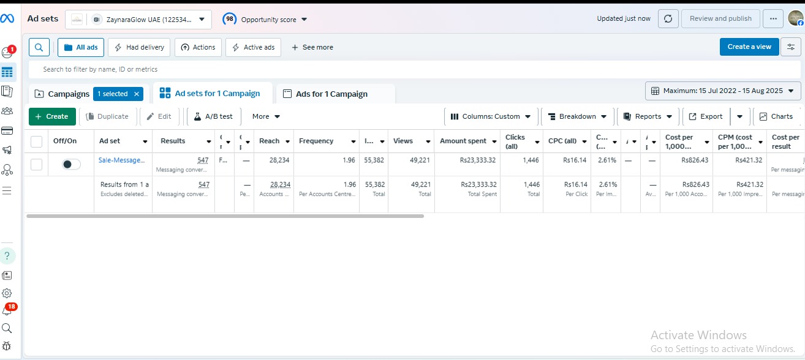Open settings gear in left sidebar
Viewport: 805px width, 360px height.
tap(7, 293)
